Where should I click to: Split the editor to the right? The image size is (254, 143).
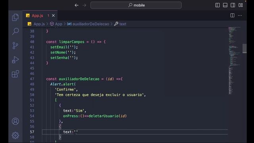tap(232, 15)
